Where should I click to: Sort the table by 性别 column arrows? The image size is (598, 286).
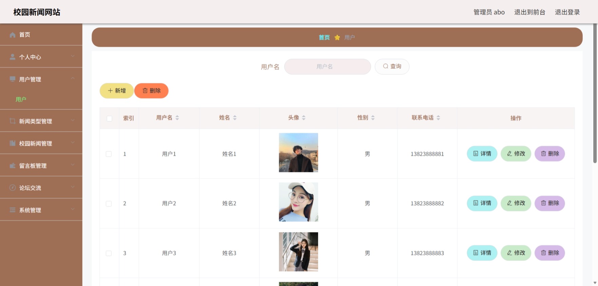click(x=373, y=118)
